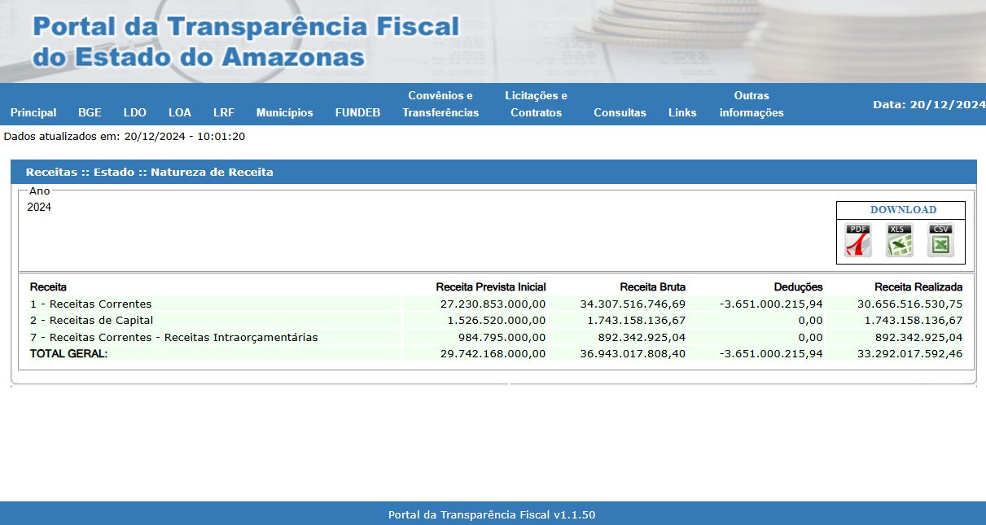Click the 'TOTAL GERAL:' label
Image resolution: width=986 pixels, height=525 pixels.
[x=68, y=354]
